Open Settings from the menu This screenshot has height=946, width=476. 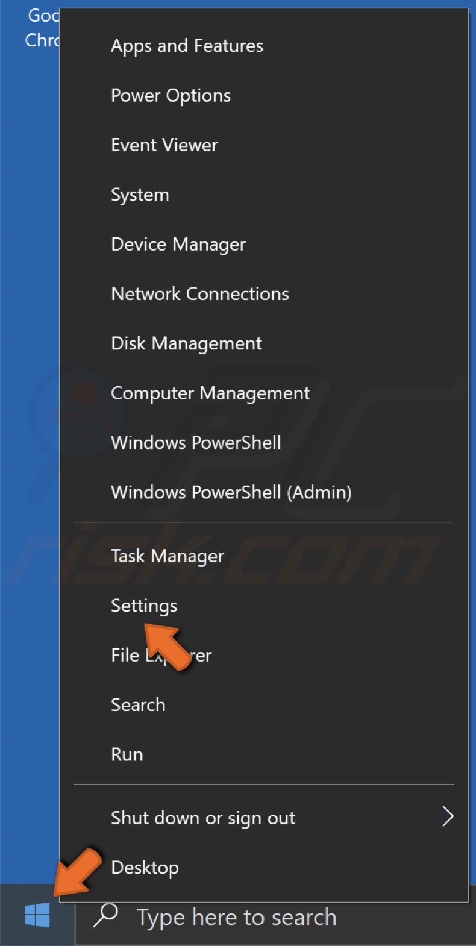(x=143, y=606)
